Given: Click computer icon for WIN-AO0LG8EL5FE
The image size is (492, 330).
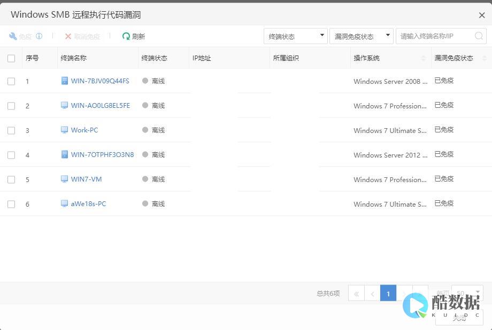Looking at the screenshot, I should coord(64,105).
